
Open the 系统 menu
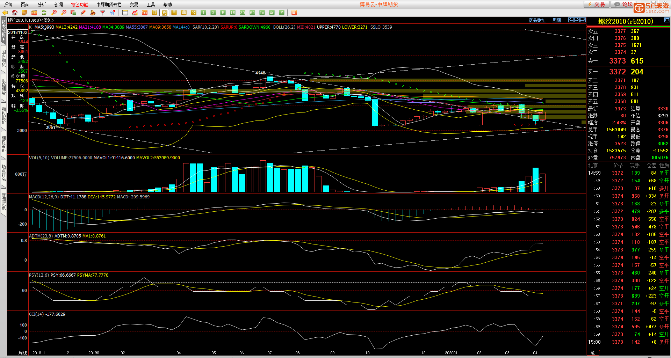coord(8,5)
